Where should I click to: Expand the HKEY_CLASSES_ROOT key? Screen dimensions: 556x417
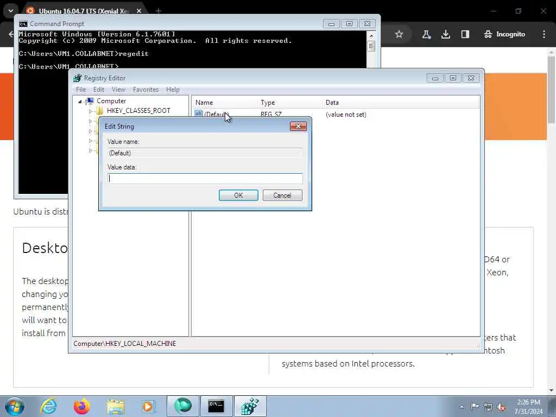tap(91, 111)
